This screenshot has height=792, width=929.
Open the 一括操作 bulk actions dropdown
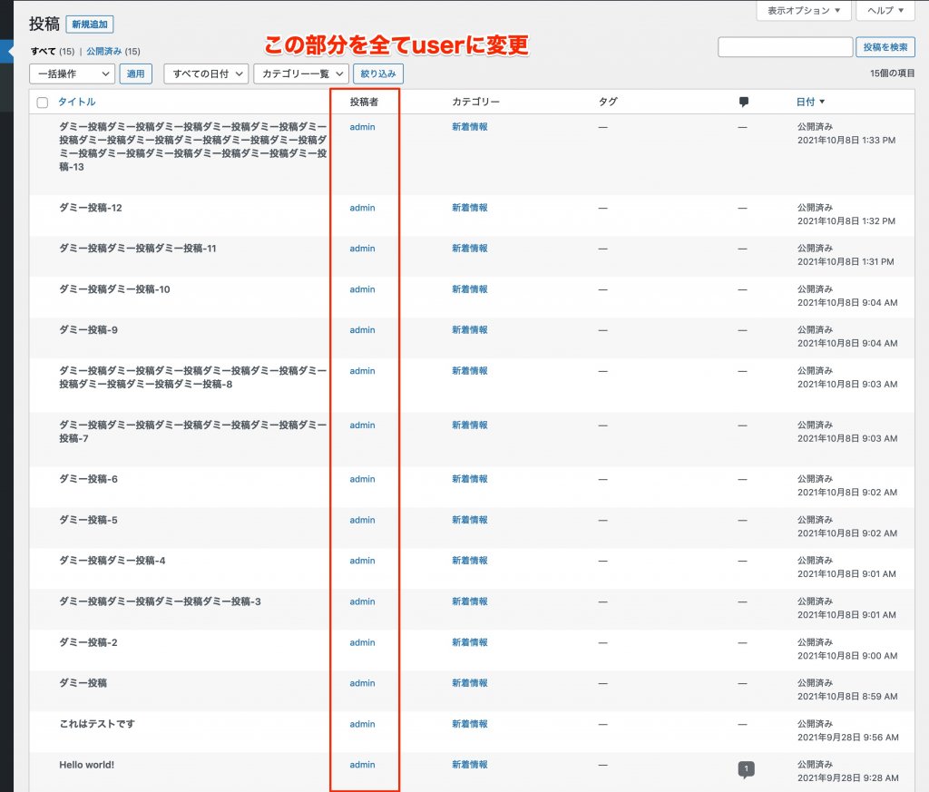[73, 74]
